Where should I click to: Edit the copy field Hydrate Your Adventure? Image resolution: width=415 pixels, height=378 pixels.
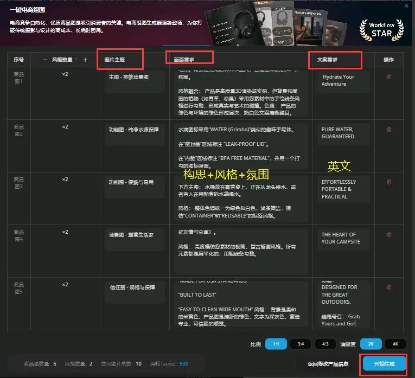343,82
